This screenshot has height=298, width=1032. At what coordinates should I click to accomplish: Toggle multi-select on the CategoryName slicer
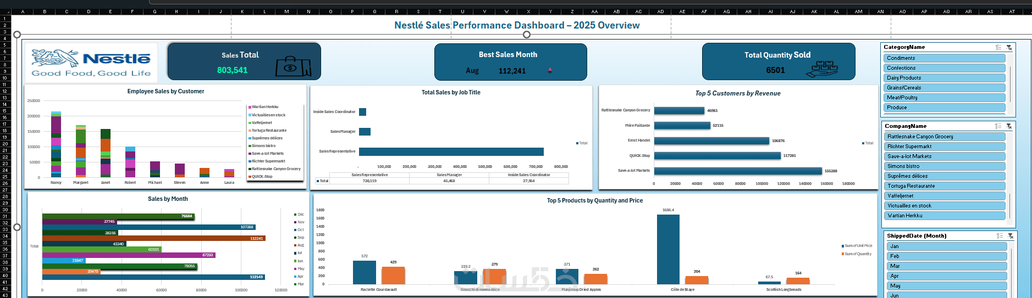point(998,48)
